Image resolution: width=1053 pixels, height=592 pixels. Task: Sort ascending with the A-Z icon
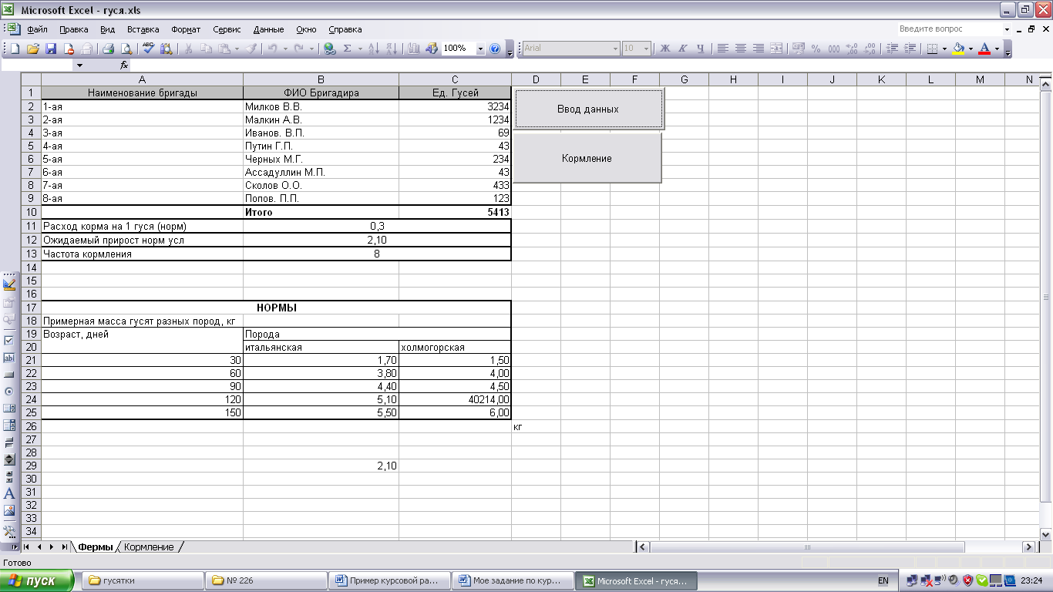(374, 49)
